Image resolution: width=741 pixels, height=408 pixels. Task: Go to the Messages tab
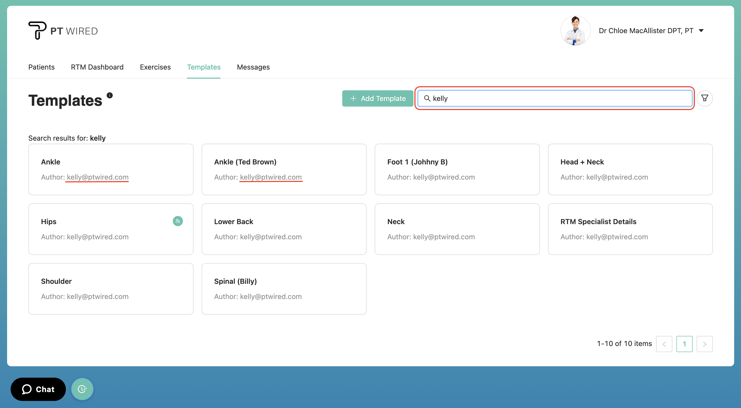253,67
